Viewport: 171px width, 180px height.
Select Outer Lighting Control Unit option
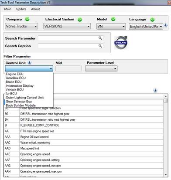29,98
